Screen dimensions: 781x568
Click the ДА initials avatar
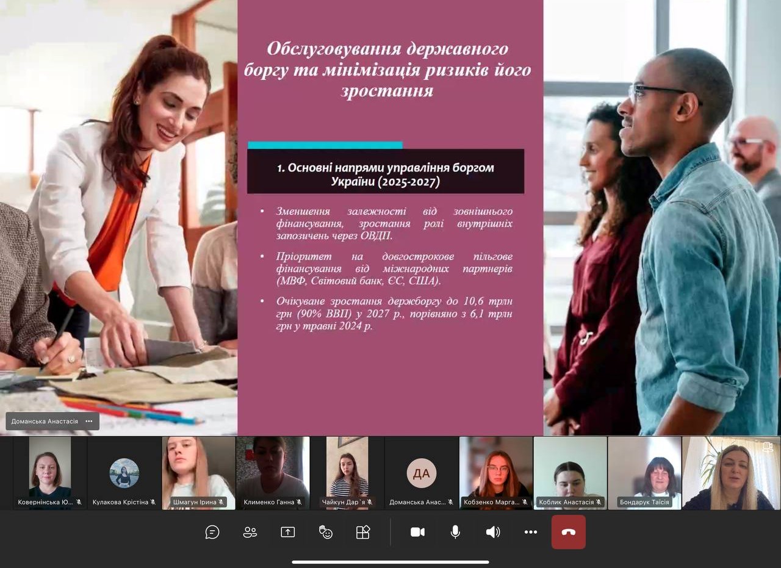click(x=422, y=473)
